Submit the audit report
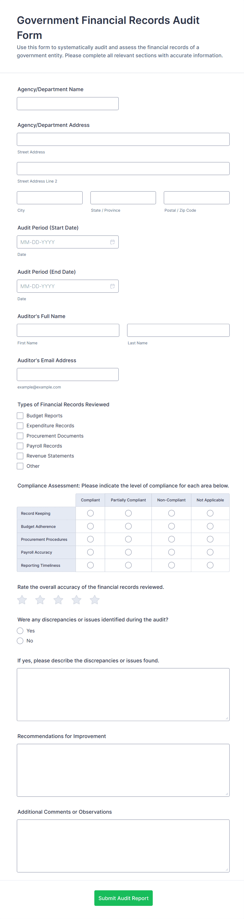Screen dimensions: 244x919 [x=123, y=898]
